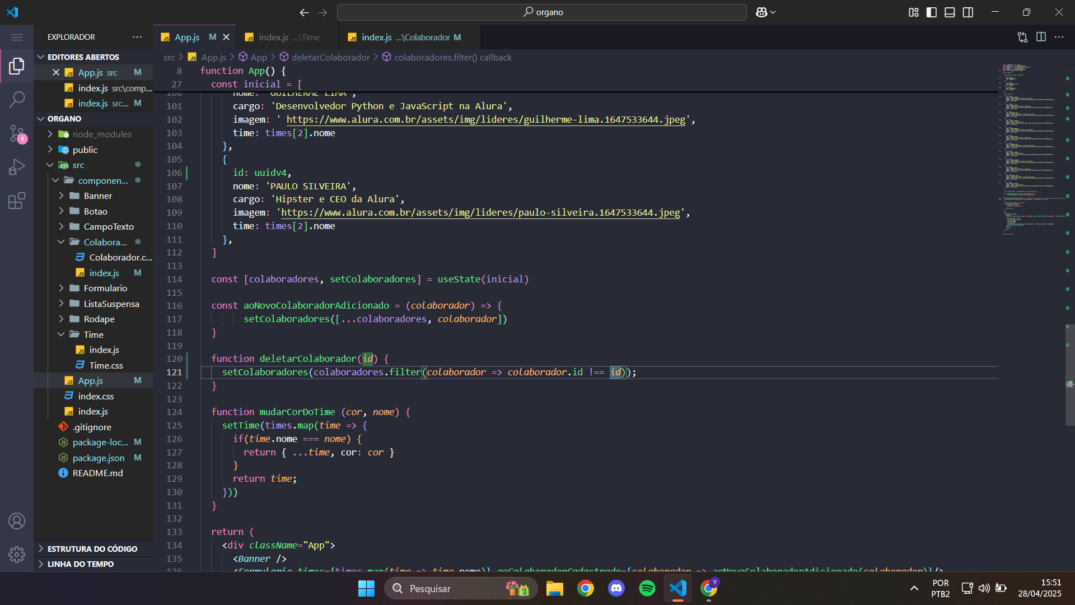The height and width of the screenshot is (605, 1075).
Task: Expand the Formulario folder
Action: click(x=93, y=288)
